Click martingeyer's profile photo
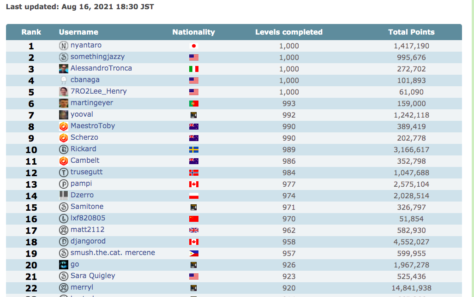 click(64, 103)
